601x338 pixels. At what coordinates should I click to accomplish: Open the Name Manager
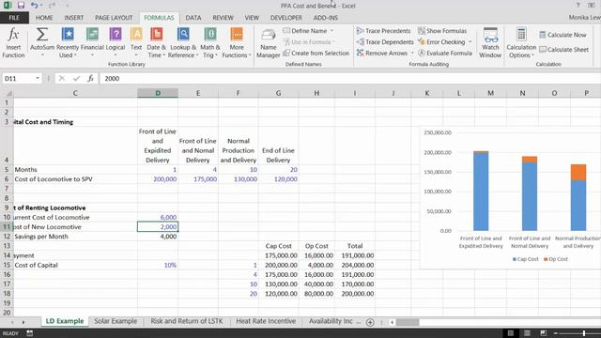(x=269, y=43)
